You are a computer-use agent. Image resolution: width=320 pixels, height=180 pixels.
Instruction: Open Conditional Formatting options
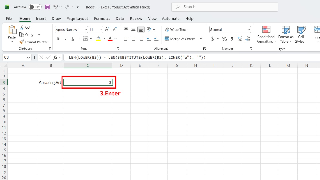pos(266,34)
